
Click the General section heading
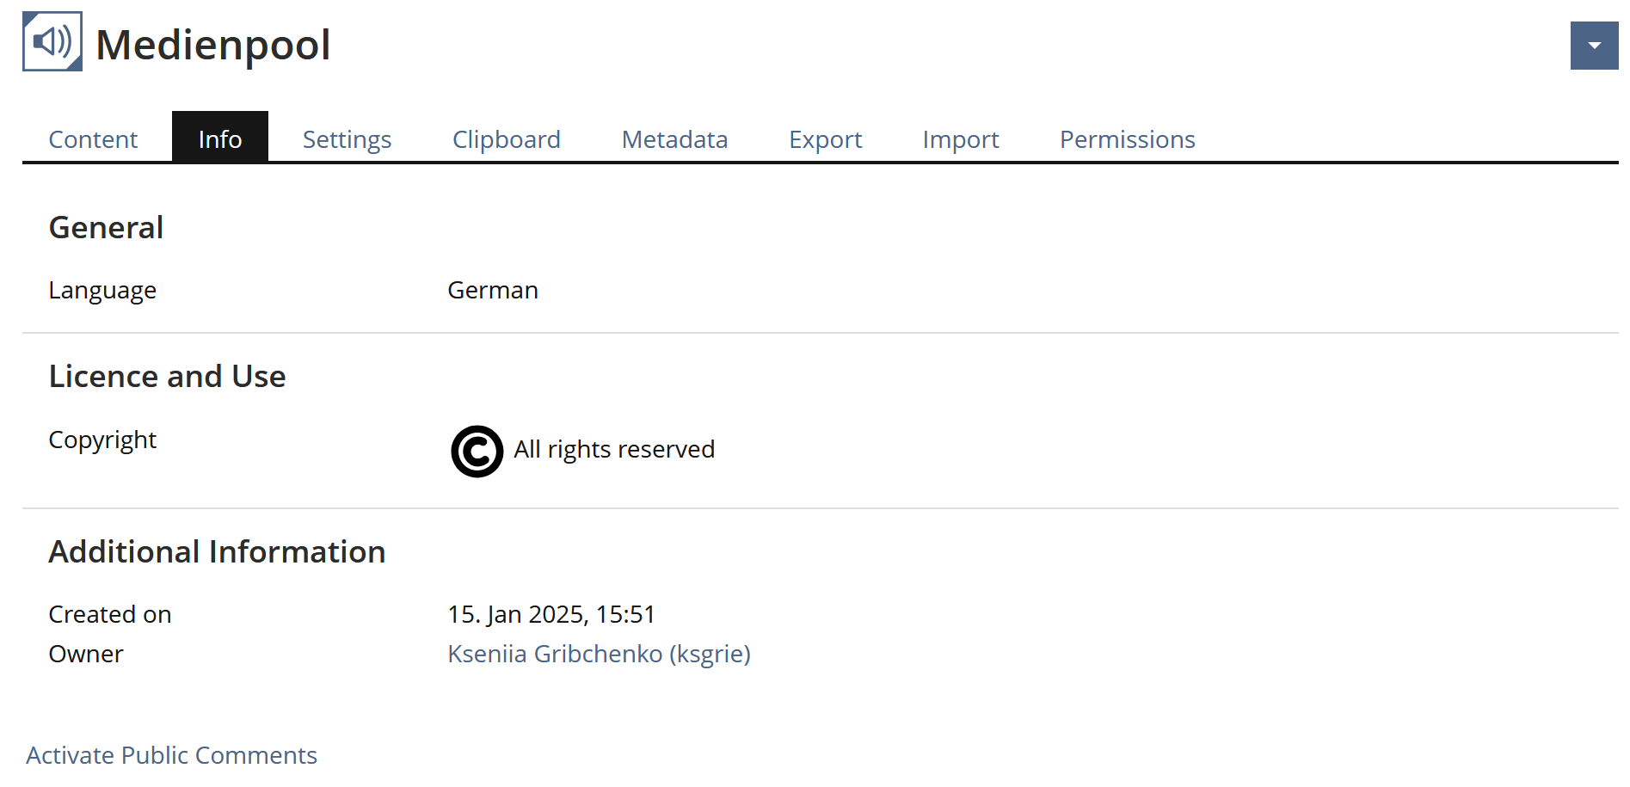pyautogui.click(x=106, y=228)
